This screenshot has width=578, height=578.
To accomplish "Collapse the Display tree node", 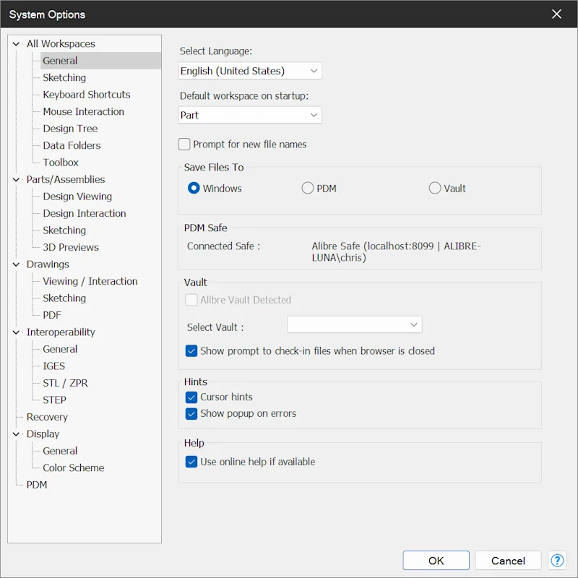I will (16, 434).
